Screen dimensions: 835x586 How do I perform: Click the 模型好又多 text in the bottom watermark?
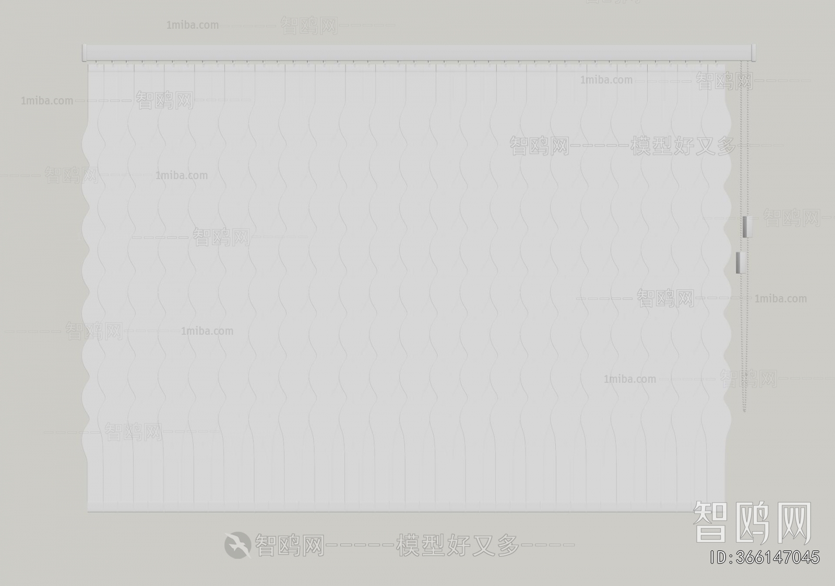[x=458, y=546]
